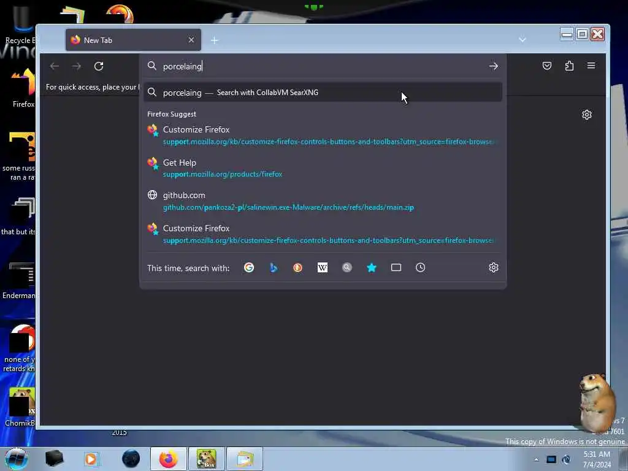Show hidden system tray icons
This screenshot has height=471, width=628.
[x=536, y=459]
